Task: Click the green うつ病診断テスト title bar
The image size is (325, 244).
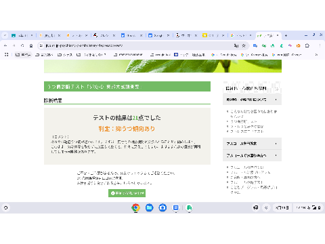Action: coord(127,87)
